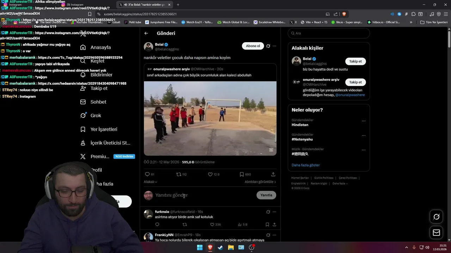Open the Hindistan trending topic
The height and width of the screenshot is (253, 451).
(x=300, y=125)
